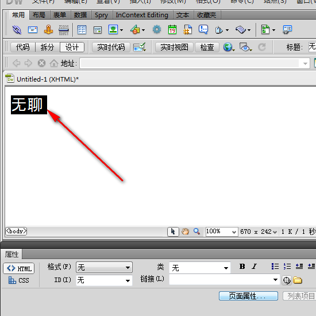
Task: Click the body tag selector
Action: [x=16, y=231]
